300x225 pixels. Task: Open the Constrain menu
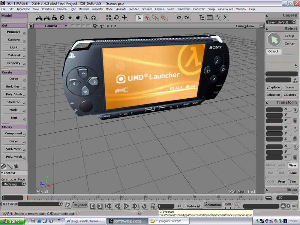click(x=199, y=9)
